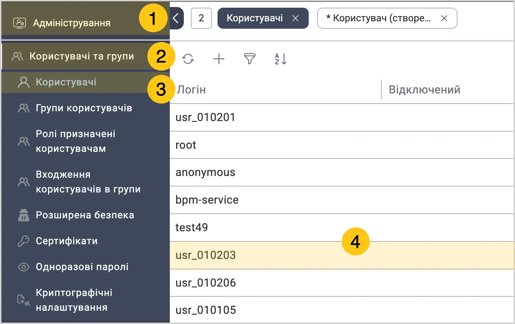
Task: Collapse sidebar with the left chevron
Action: [x=176, y=18]
